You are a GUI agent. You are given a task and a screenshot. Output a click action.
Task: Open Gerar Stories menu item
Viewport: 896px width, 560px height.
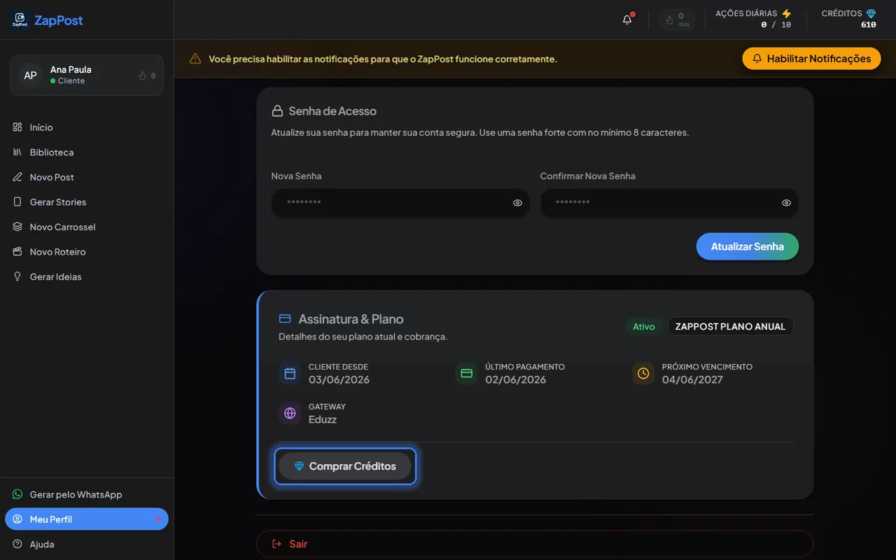pos(87,202)
